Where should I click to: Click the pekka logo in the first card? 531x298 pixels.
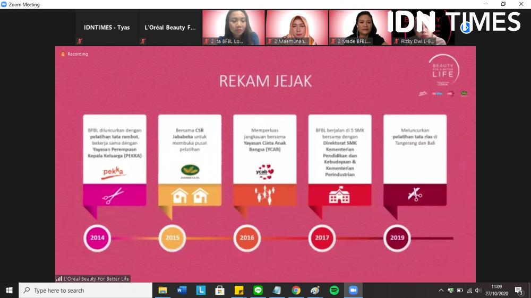point(114,172)
